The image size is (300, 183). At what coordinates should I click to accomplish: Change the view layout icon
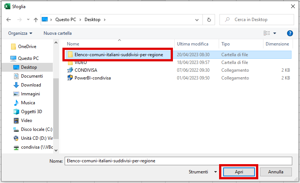click(267, 33)
